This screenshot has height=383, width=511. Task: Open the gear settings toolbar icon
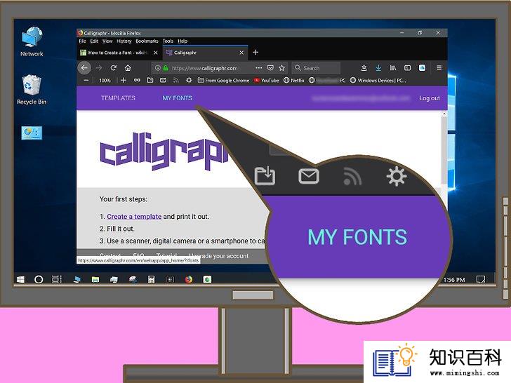pos(189,80)
